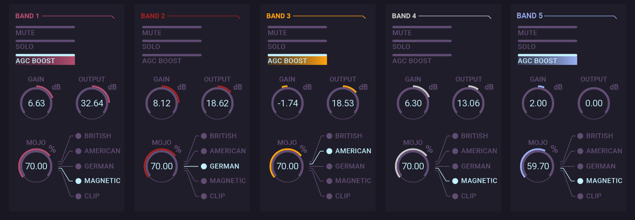Click the Band 3 Mojo knob

tap(287, 166)
